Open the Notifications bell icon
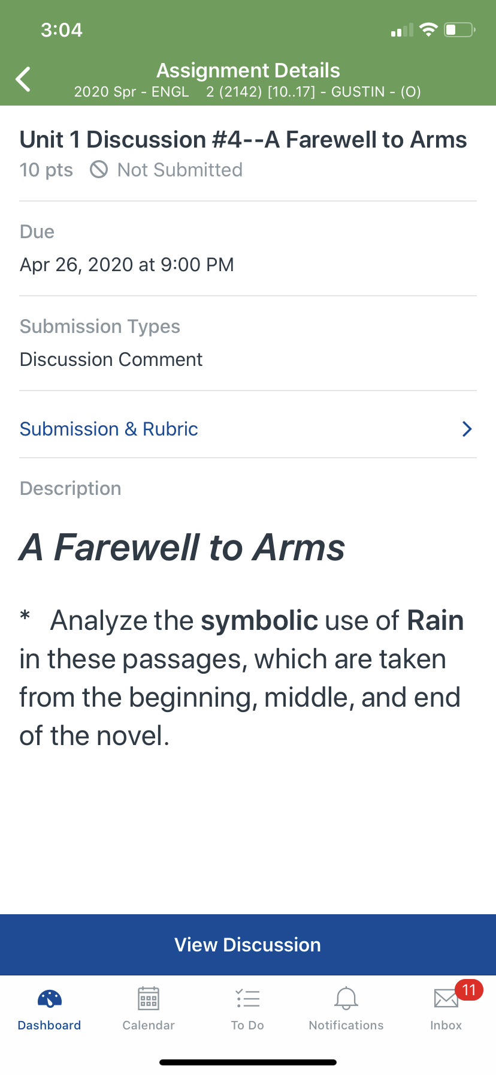Screen dimensions: 496x1075 pos(346,998)
